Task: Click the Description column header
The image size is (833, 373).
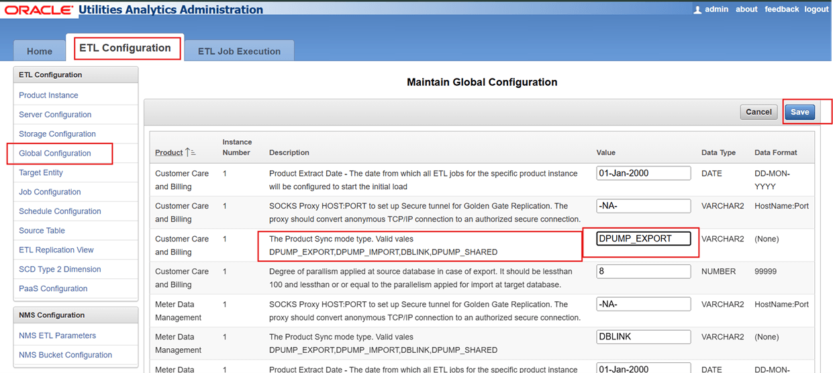Action: pyautogui.click(x=289, y=153)
